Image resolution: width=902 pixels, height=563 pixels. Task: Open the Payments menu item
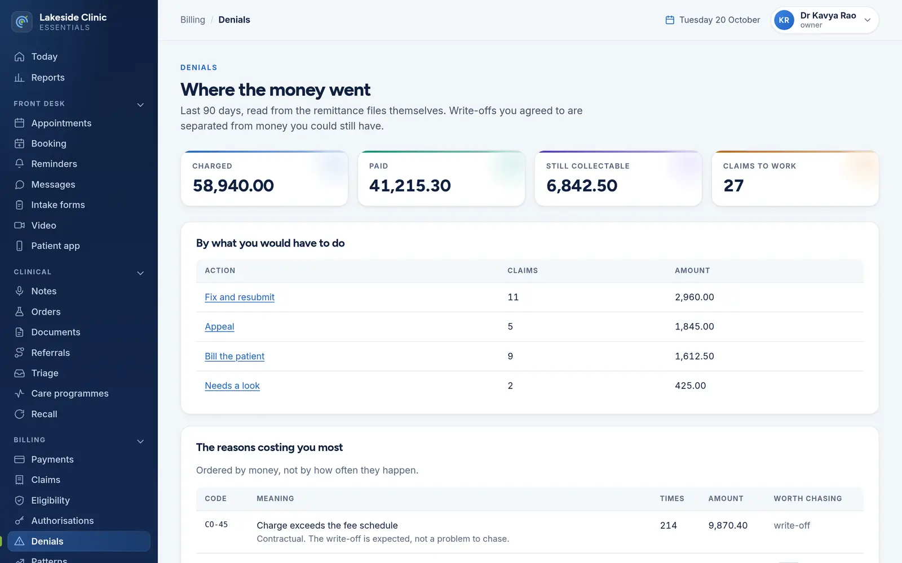[79, 459]
